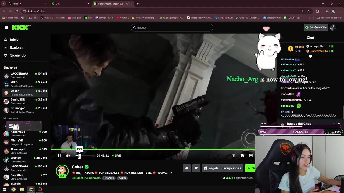Screen dimensions: 344x193
Task: Open the tab search dropdown arrow
Action: [3, 4]
